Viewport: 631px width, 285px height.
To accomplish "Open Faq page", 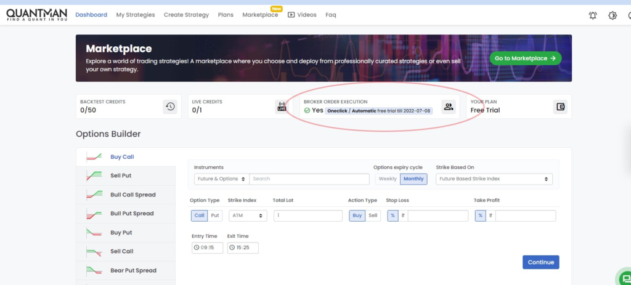I will click(331, 15).
